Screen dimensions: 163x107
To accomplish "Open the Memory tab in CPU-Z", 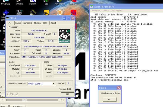I will coord(37,23).
